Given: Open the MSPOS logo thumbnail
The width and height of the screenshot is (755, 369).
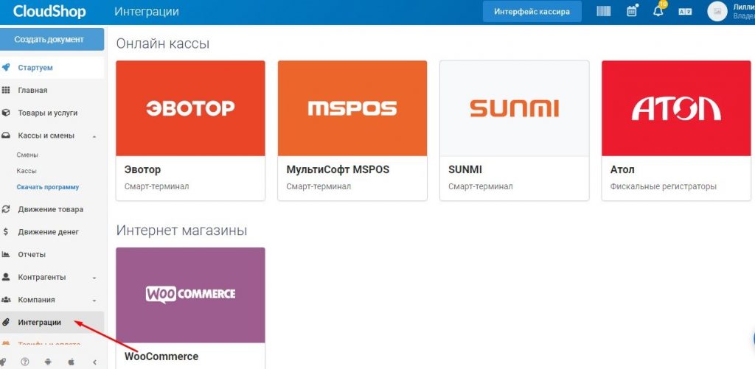Looking at the screenshot, I should tap(352, 108).
